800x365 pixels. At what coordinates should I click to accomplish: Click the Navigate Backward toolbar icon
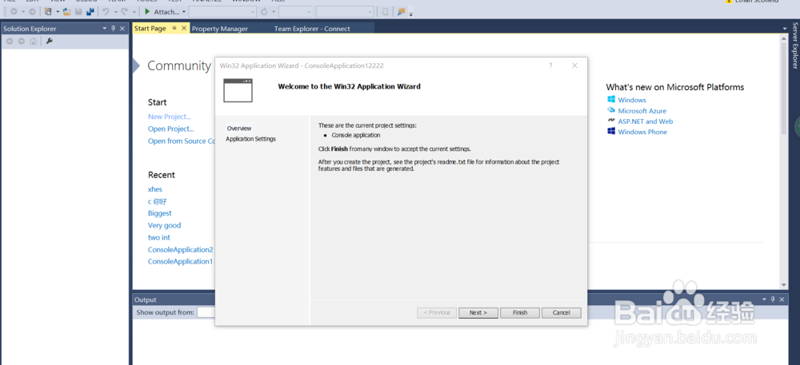tap(14, 12)
